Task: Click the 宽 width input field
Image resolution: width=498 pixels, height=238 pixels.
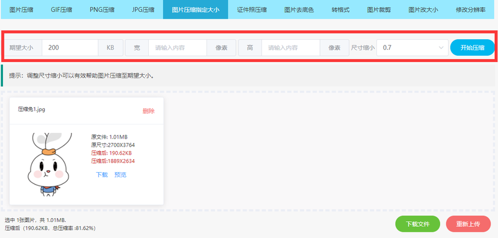Action: coord(177,48)
